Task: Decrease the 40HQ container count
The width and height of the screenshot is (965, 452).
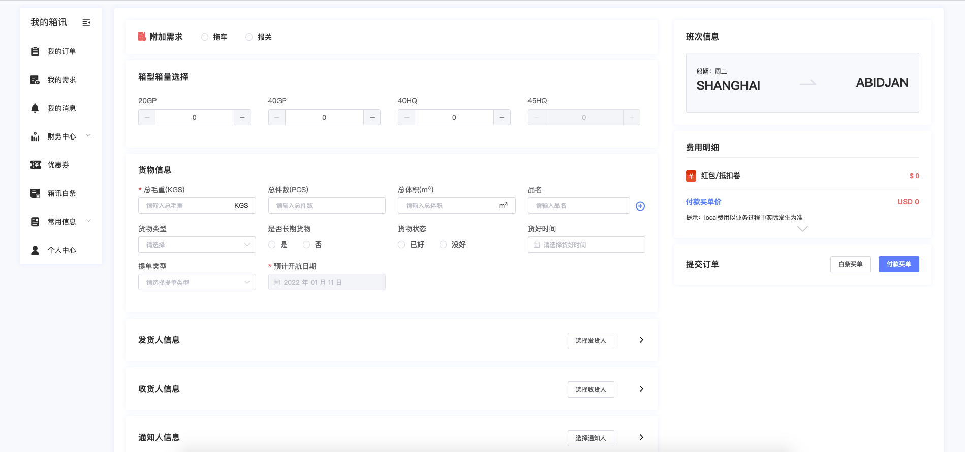Action: (x=407, y=117)
